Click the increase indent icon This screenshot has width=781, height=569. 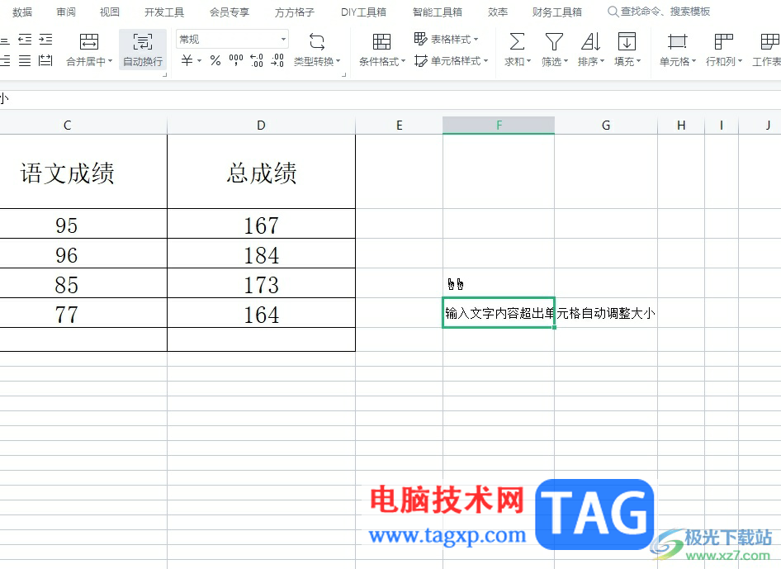click(x=46, y=40)
